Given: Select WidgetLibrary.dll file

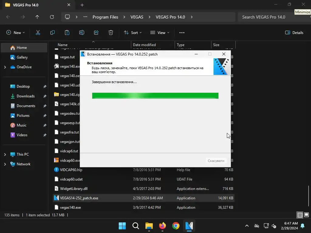Looking at the screenshot, I should point(144,189).
